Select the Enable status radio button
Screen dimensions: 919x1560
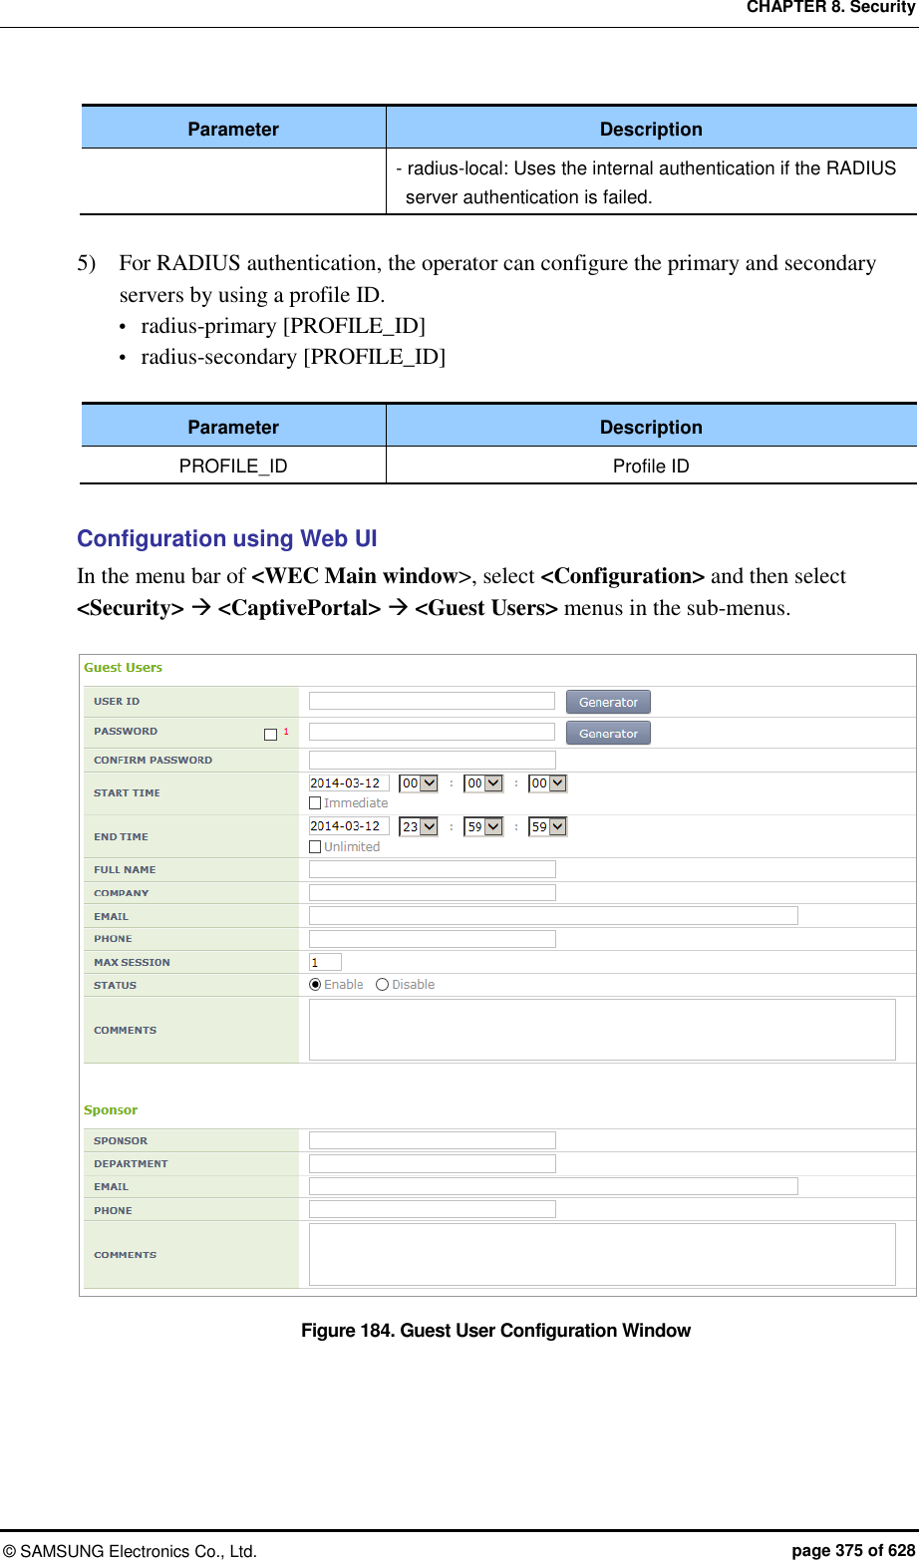[x=313, y=984]
